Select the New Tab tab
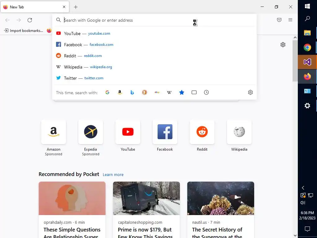 click(35, 7)
